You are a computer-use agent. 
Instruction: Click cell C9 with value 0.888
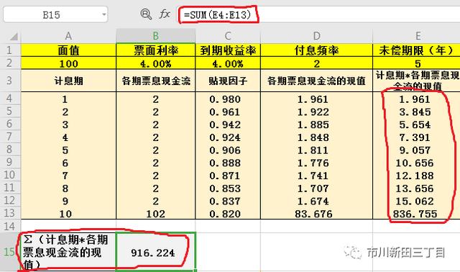pyautogui.click(x=228, y=163)
